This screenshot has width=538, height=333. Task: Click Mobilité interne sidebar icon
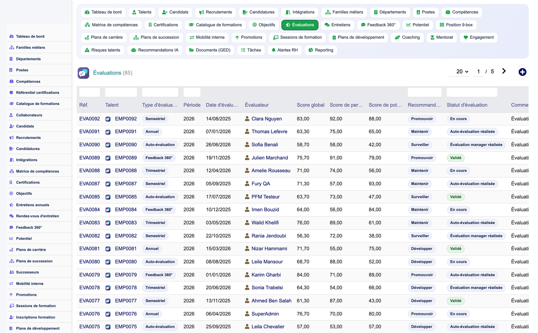click(x=11, y=284)
